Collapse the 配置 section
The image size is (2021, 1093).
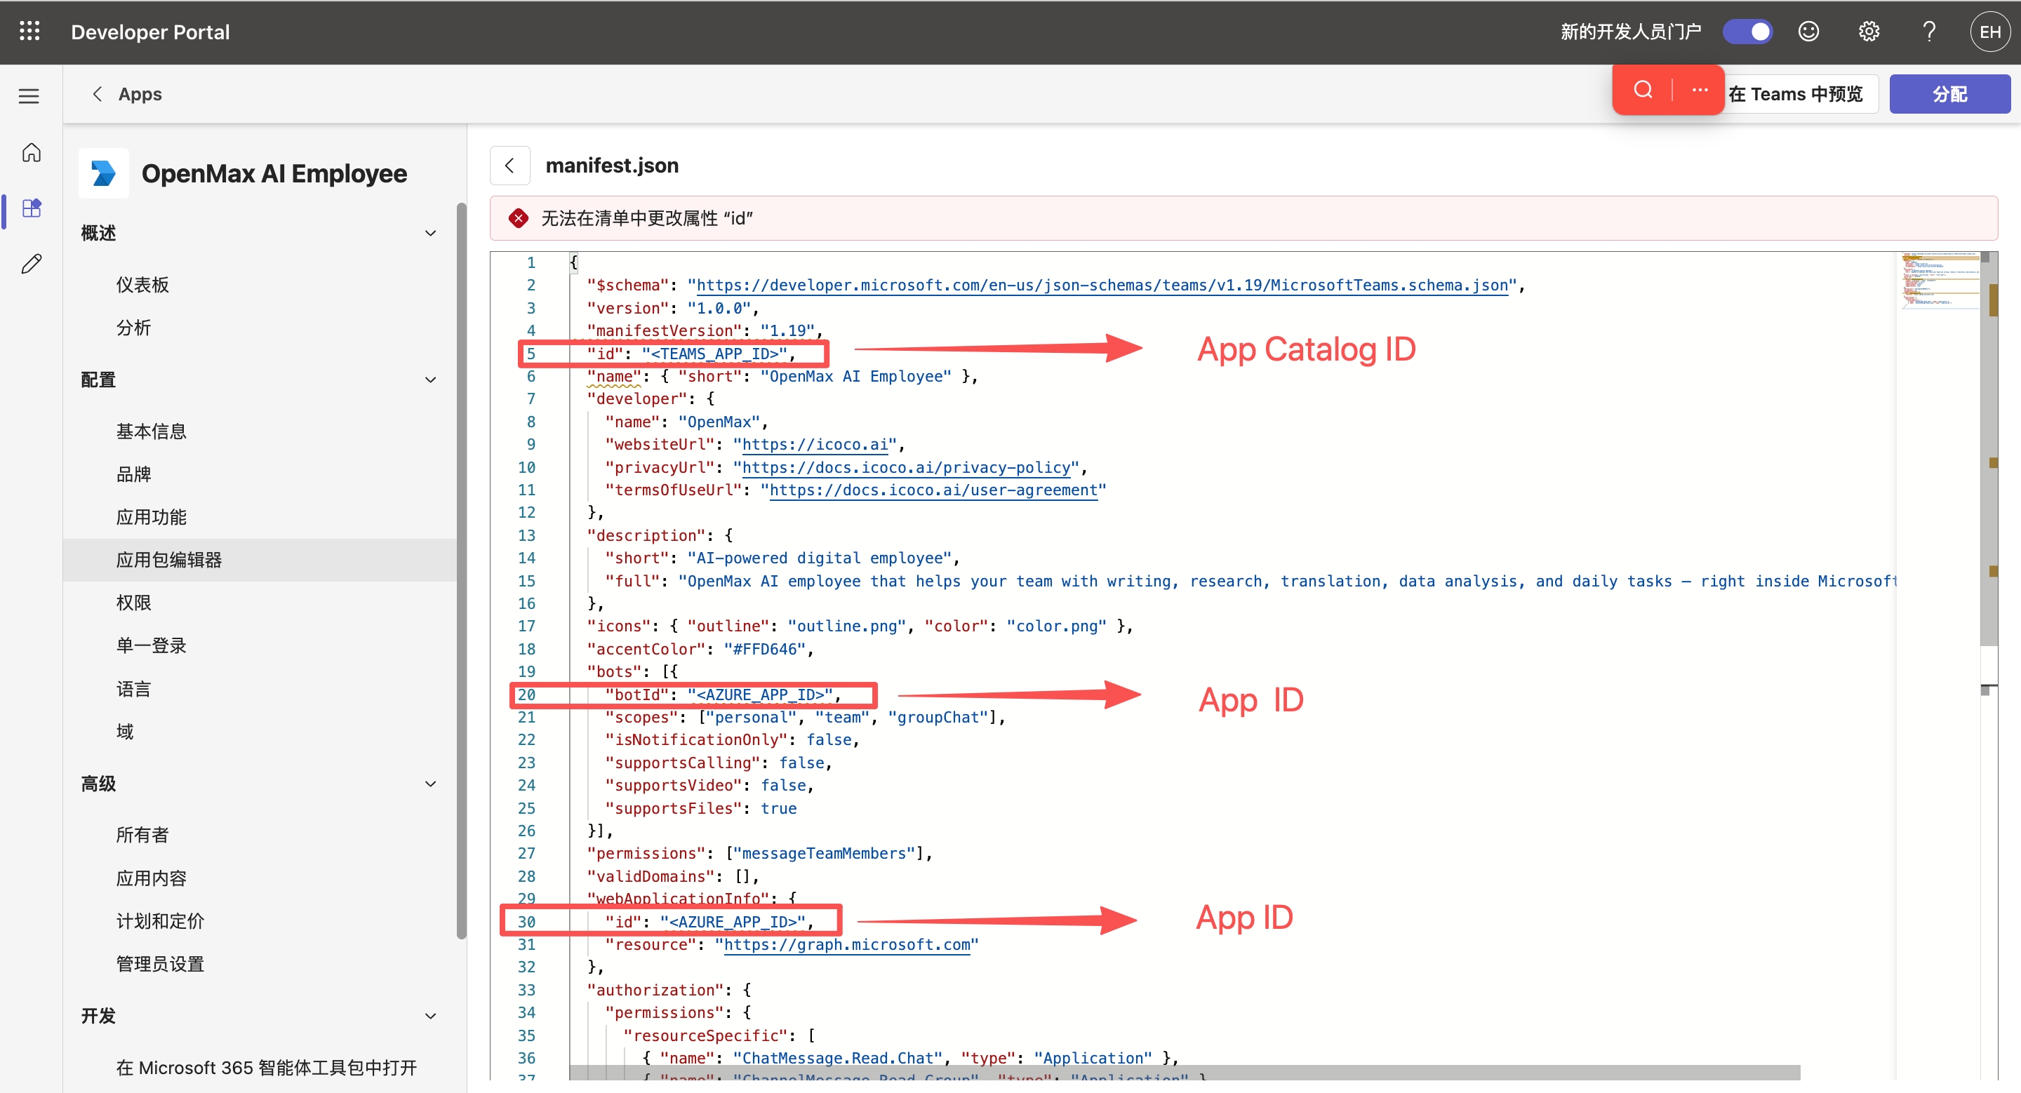431,380
